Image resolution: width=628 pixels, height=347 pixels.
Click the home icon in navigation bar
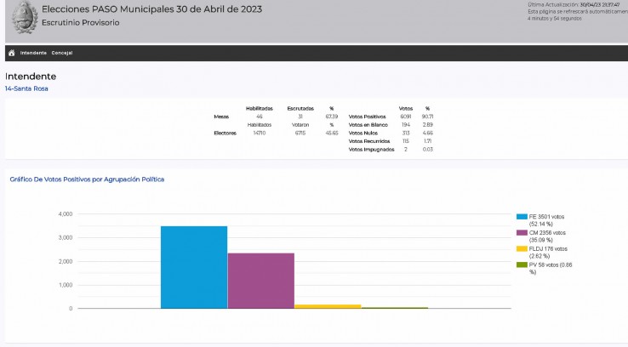click(12, 53)
